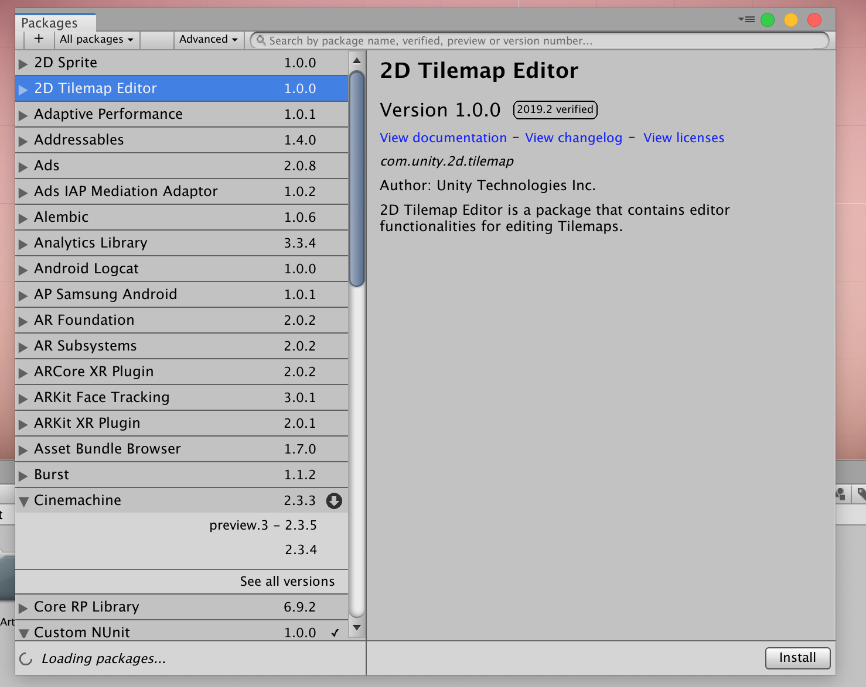Click the Addressables version 1.4.0 value
The image size is (866, 687).
click(300, 140)
